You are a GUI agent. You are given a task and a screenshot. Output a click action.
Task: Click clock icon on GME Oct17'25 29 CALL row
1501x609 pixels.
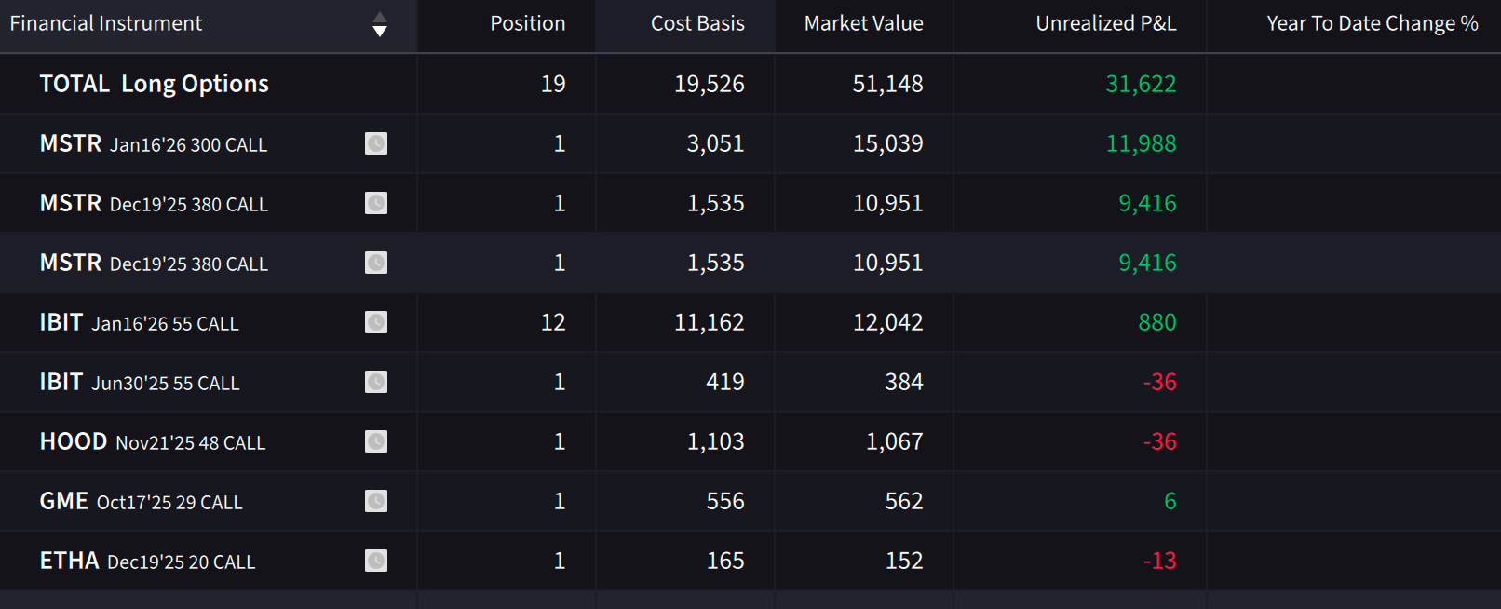(376, 501)
